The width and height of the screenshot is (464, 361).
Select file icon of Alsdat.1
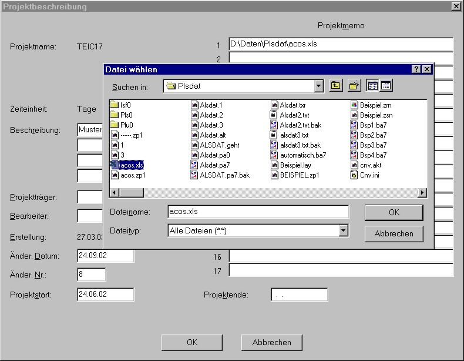tap(194, 105)
